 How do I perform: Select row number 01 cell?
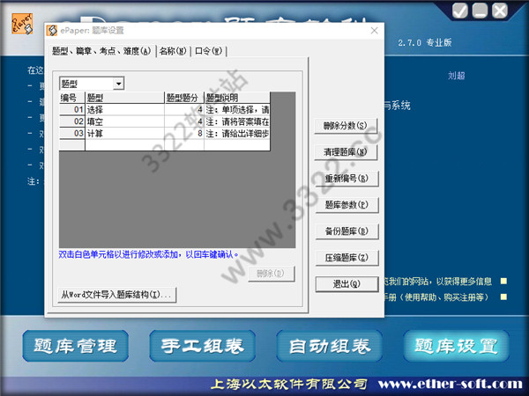72,109
